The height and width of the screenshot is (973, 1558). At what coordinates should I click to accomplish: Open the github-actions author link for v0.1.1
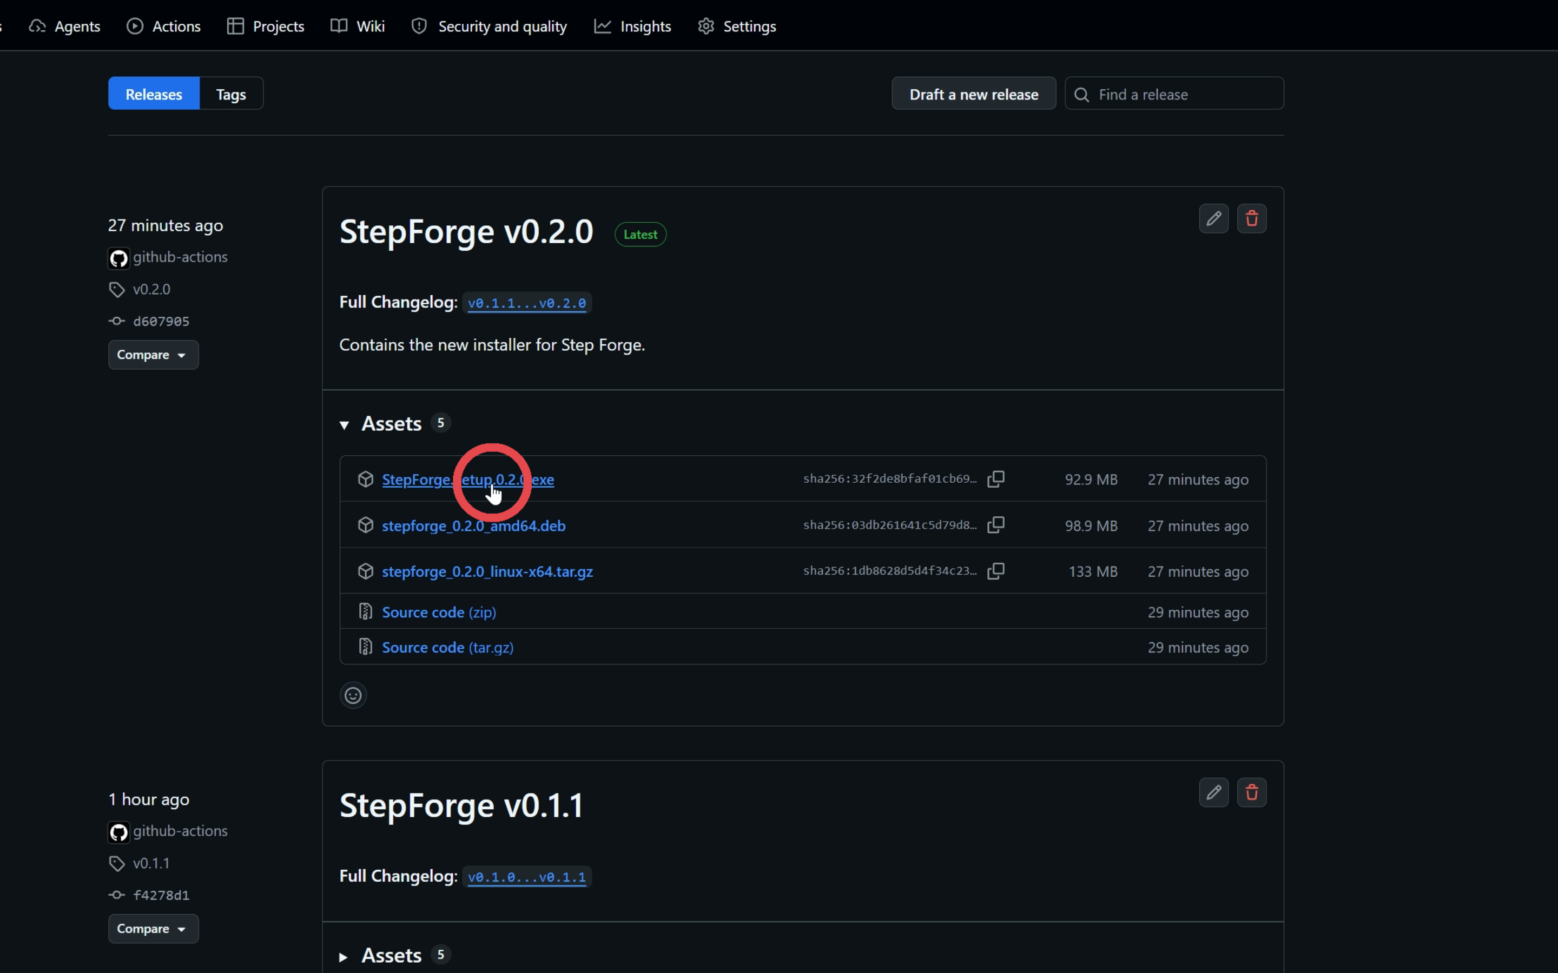tap(180, 831)
